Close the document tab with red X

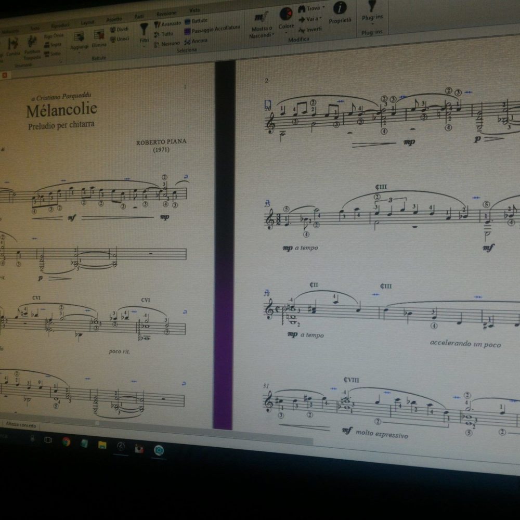click(4, 75)
